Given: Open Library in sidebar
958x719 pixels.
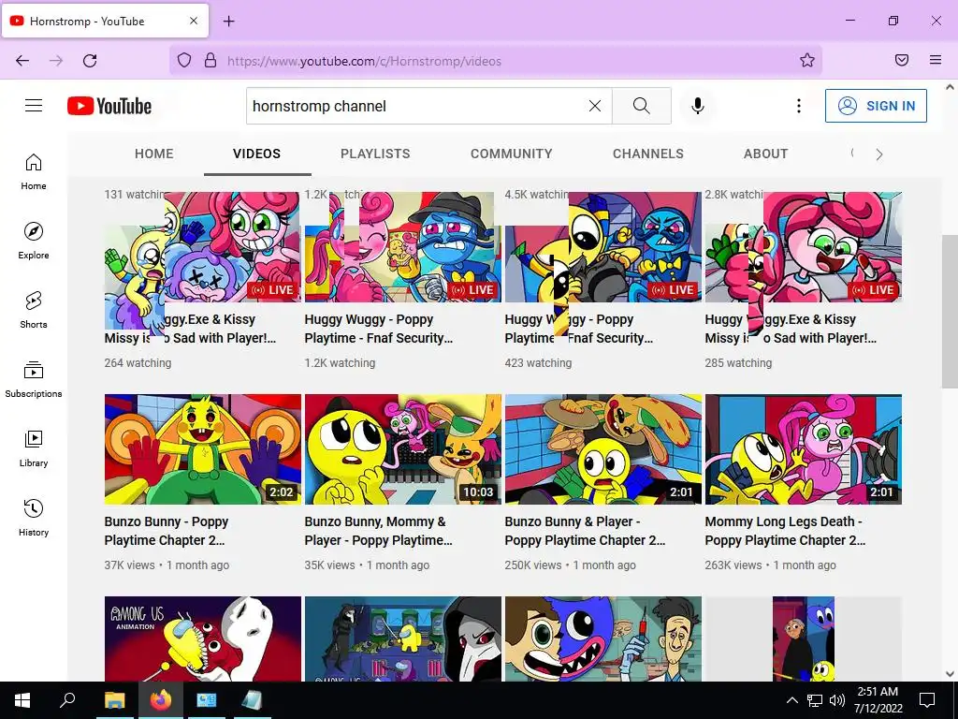Looking at the screenshot, I should [34, 448].
